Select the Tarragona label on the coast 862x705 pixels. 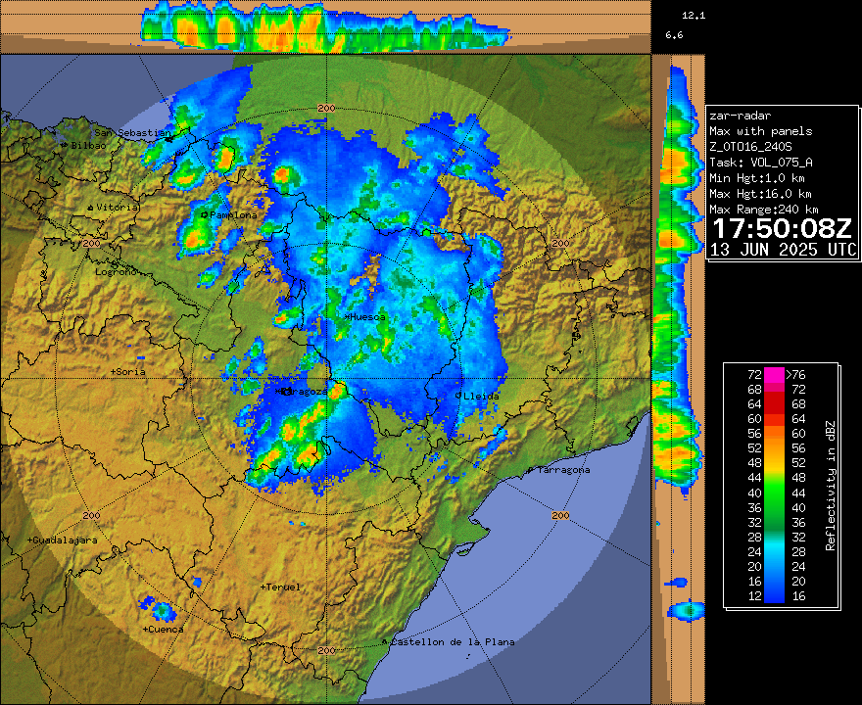pyautogui.click(x=563, y=470)
